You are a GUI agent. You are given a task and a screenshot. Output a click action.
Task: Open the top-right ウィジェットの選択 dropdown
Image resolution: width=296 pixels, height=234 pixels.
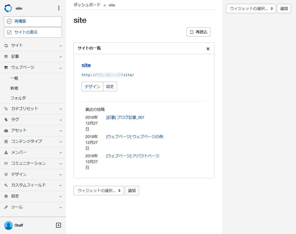[x=251, y=9]
